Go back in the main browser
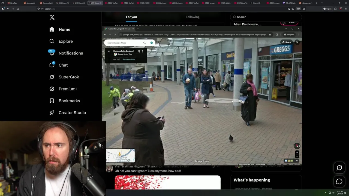The height and width of the screenshot is (196, 349). (x=8, y=9)
